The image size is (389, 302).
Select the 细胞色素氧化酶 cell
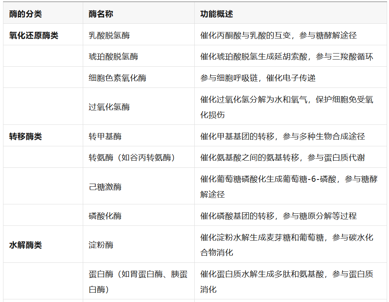(118, 78)
